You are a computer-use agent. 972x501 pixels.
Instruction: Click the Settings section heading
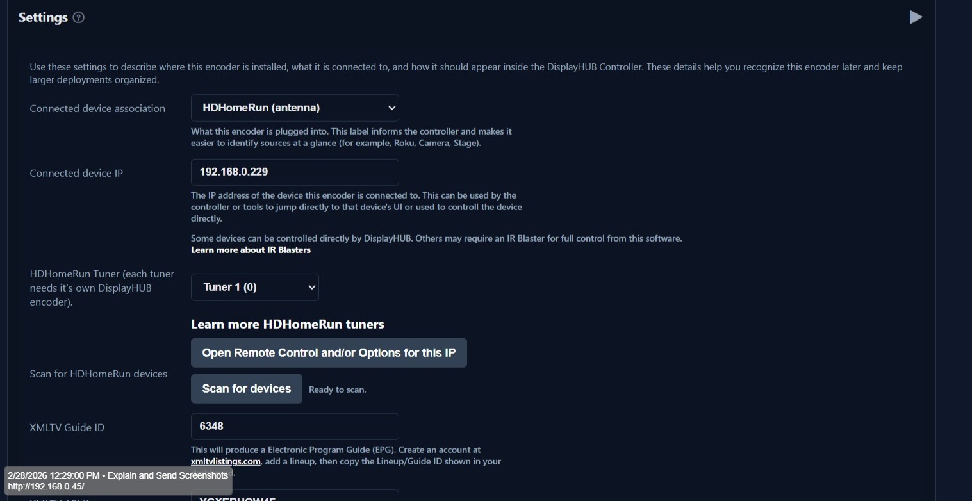pos(43,17)
